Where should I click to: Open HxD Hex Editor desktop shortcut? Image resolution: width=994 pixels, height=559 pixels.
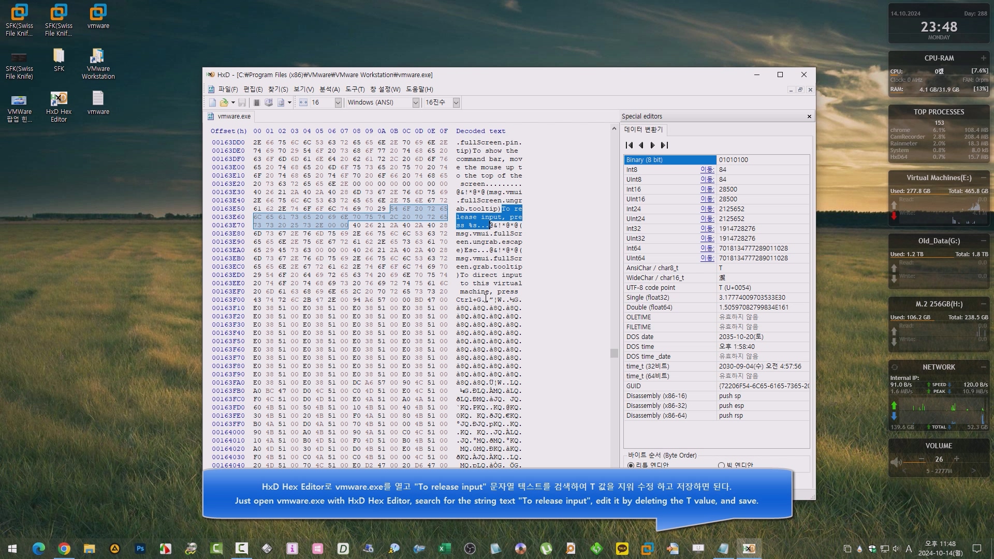coord(59,107)
